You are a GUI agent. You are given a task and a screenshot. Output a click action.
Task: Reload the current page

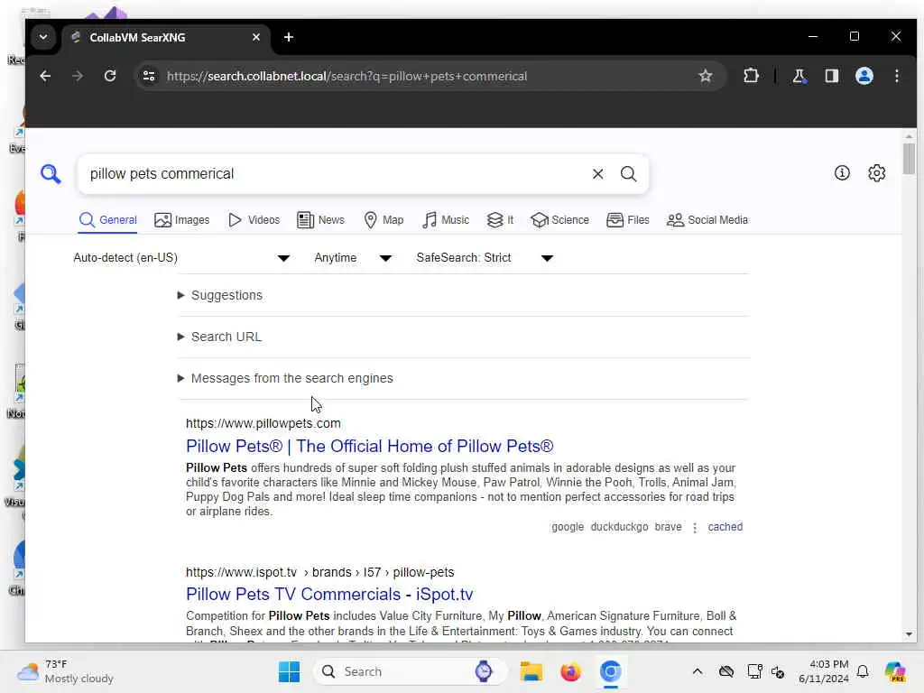click(109, 76)
